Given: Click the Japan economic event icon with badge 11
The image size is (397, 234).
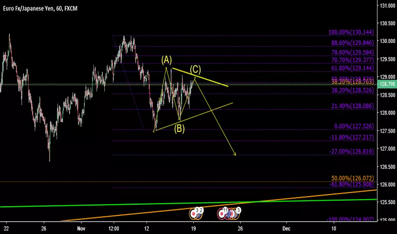Looking at the screenshot, I should pyautogui.click(x=222, y=214).
